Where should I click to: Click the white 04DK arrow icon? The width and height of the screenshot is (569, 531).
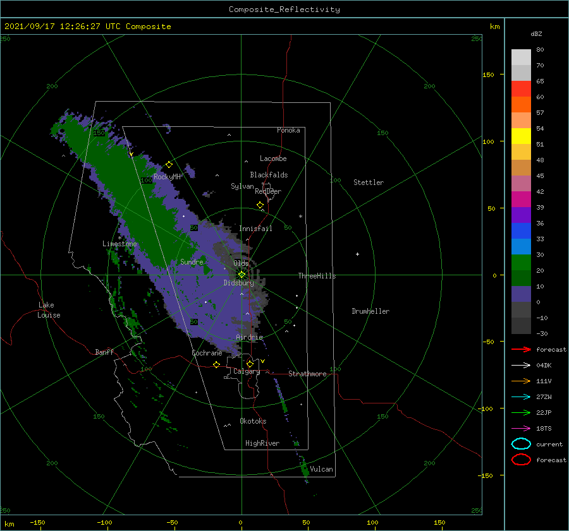[x=521, y=366]
